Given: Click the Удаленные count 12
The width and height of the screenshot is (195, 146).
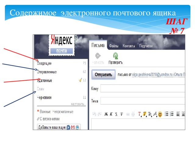Looking at the screenshot, I should tap(84, 80).
